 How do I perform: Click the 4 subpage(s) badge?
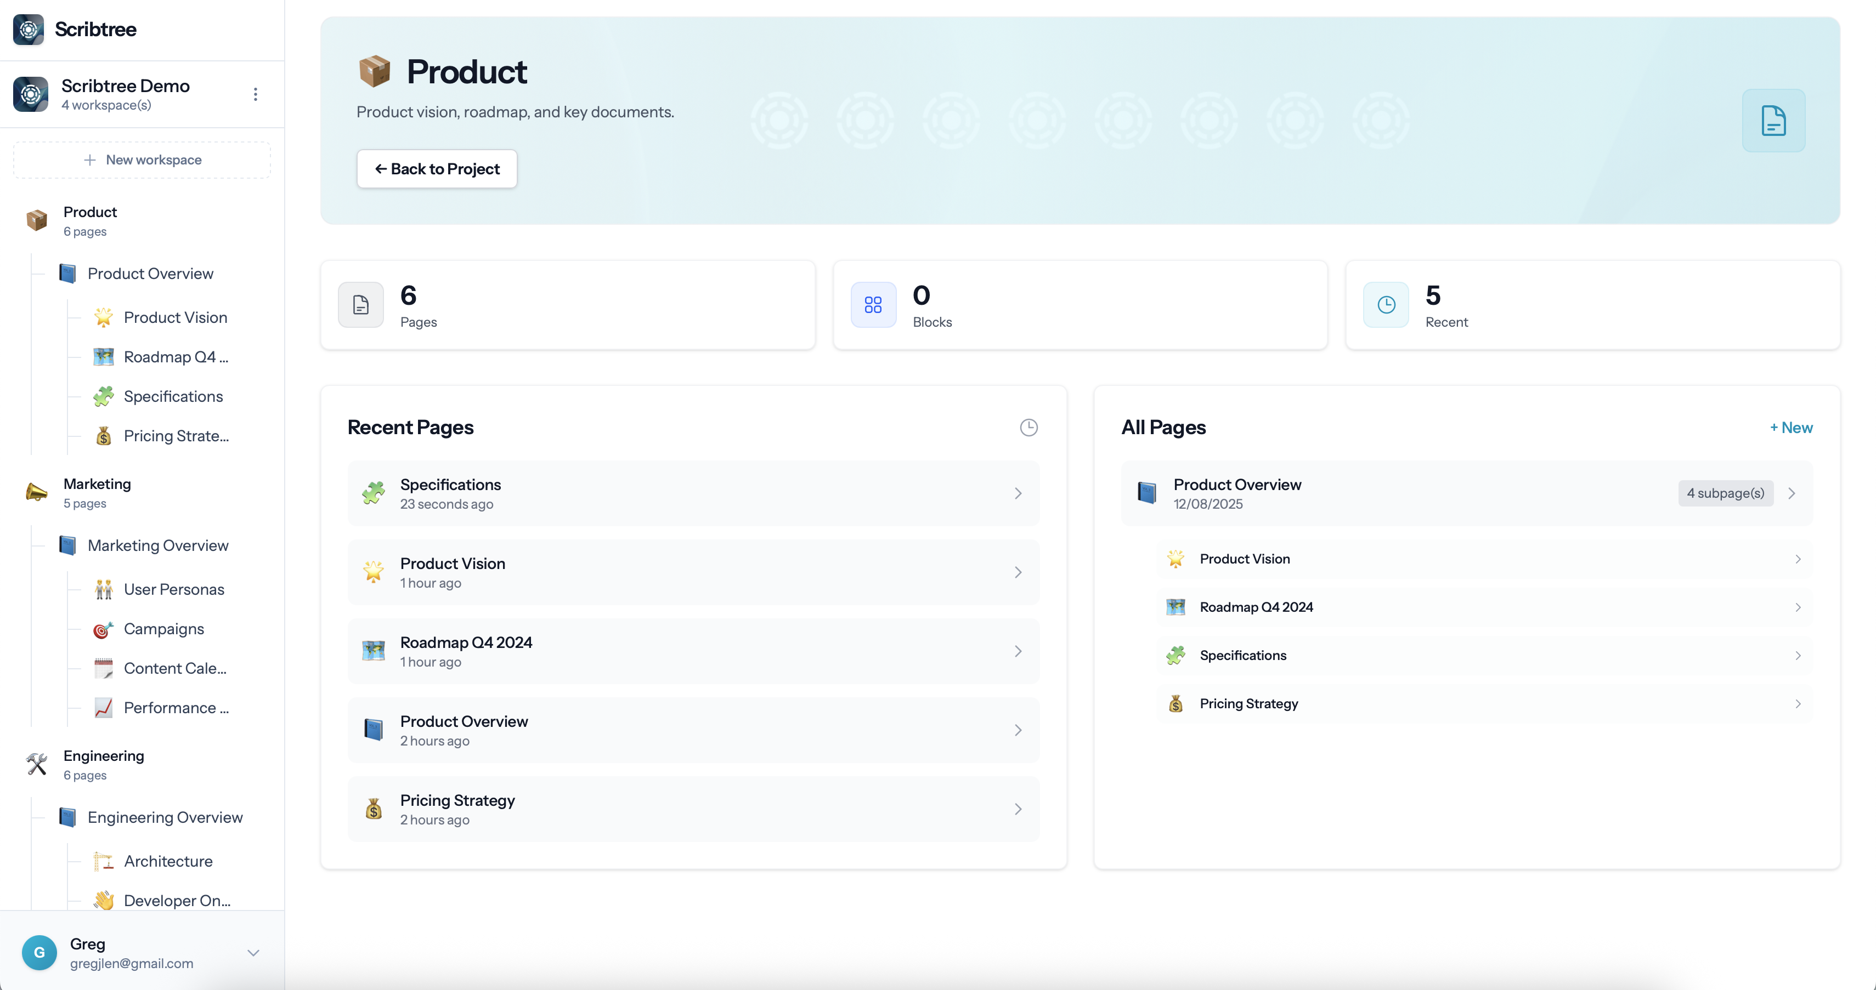[x=1725, y=493]
